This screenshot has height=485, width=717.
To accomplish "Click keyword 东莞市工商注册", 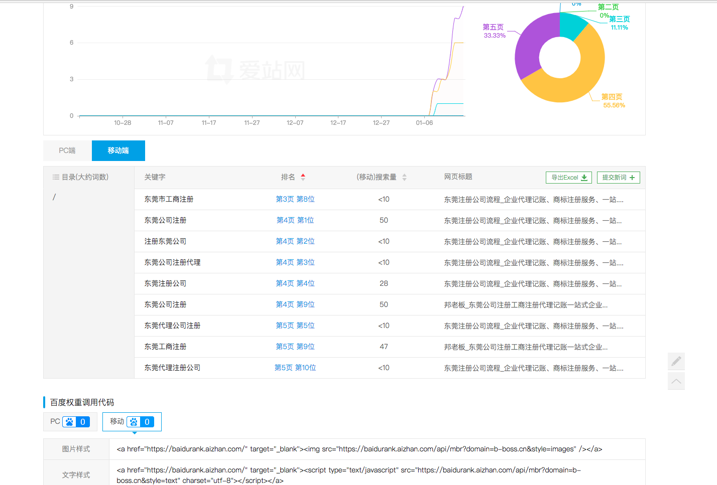I will (169, 199).
